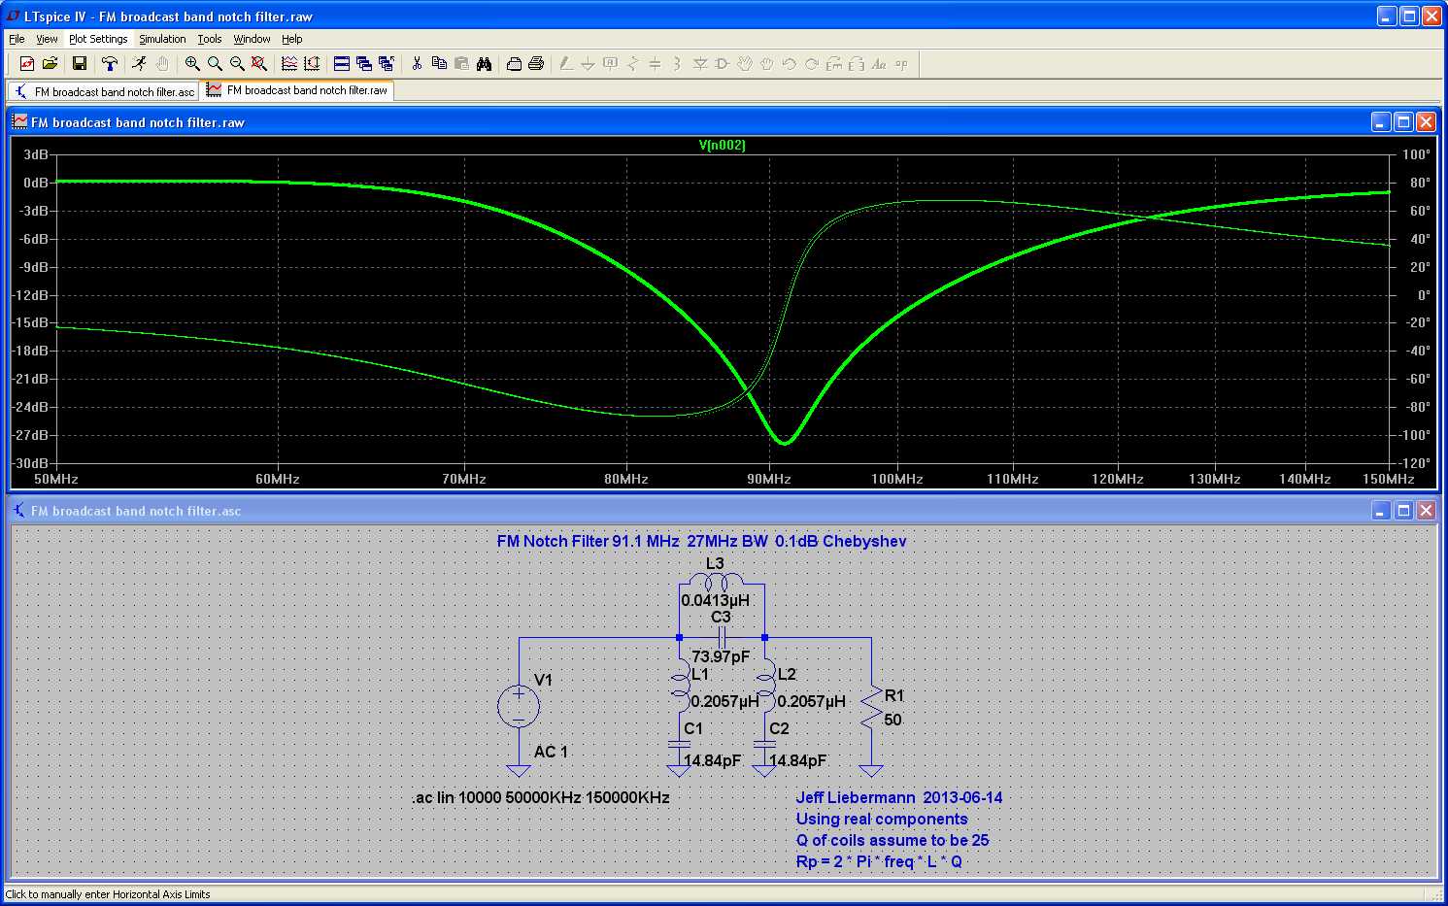Switch to the .raw waveform tab
The image size is (1448, 906).
point(297,90)
